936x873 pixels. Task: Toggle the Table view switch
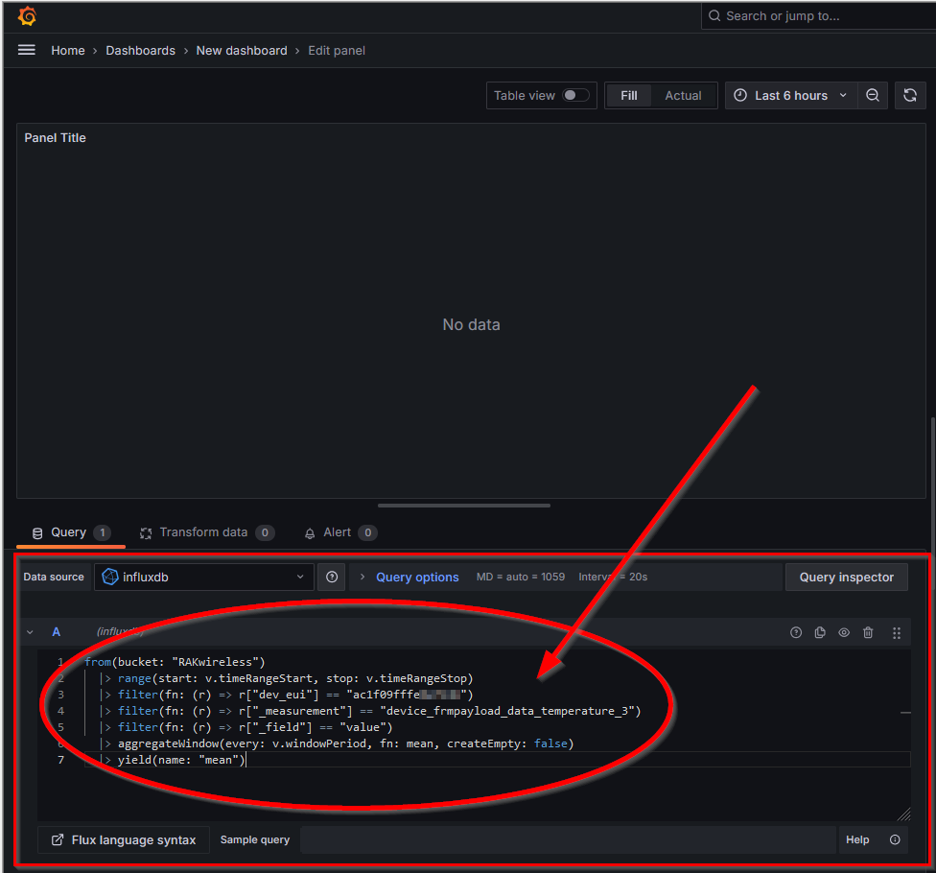point(570,95)
